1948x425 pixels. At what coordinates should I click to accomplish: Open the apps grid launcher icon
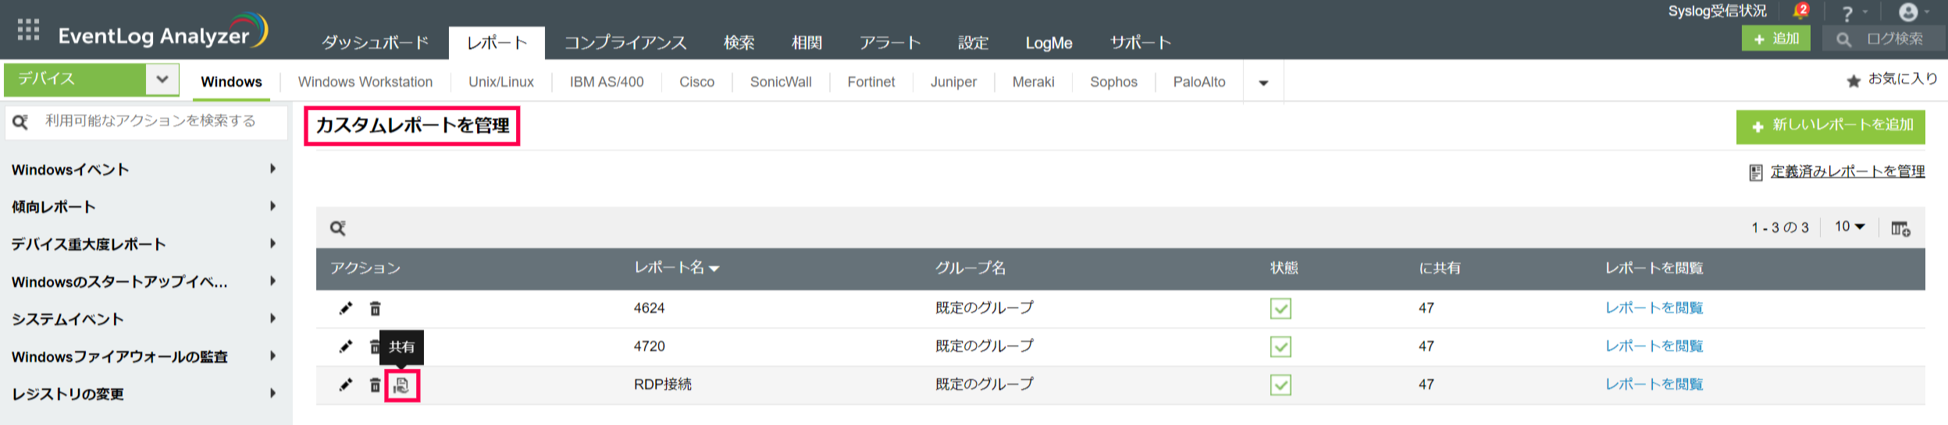pyautogui.click(x=28, y=30)
